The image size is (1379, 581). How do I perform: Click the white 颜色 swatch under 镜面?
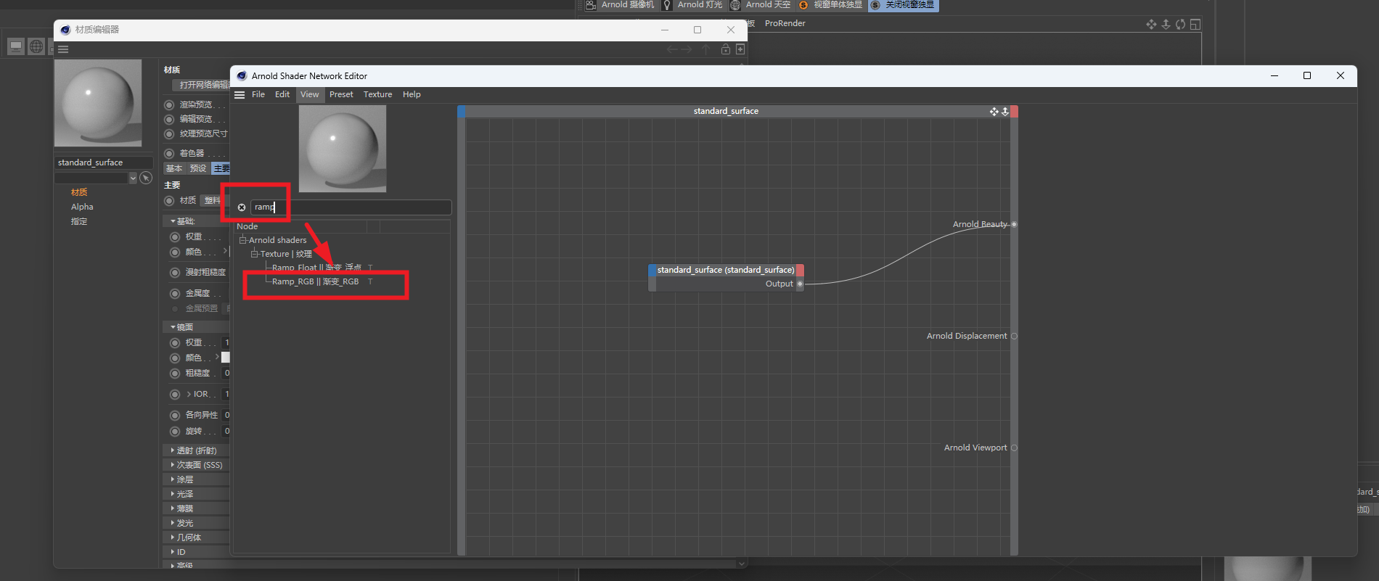click(226, 358)
